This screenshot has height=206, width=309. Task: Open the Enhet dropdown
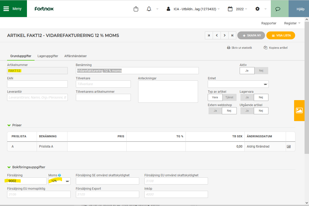[x=238, y=84]
